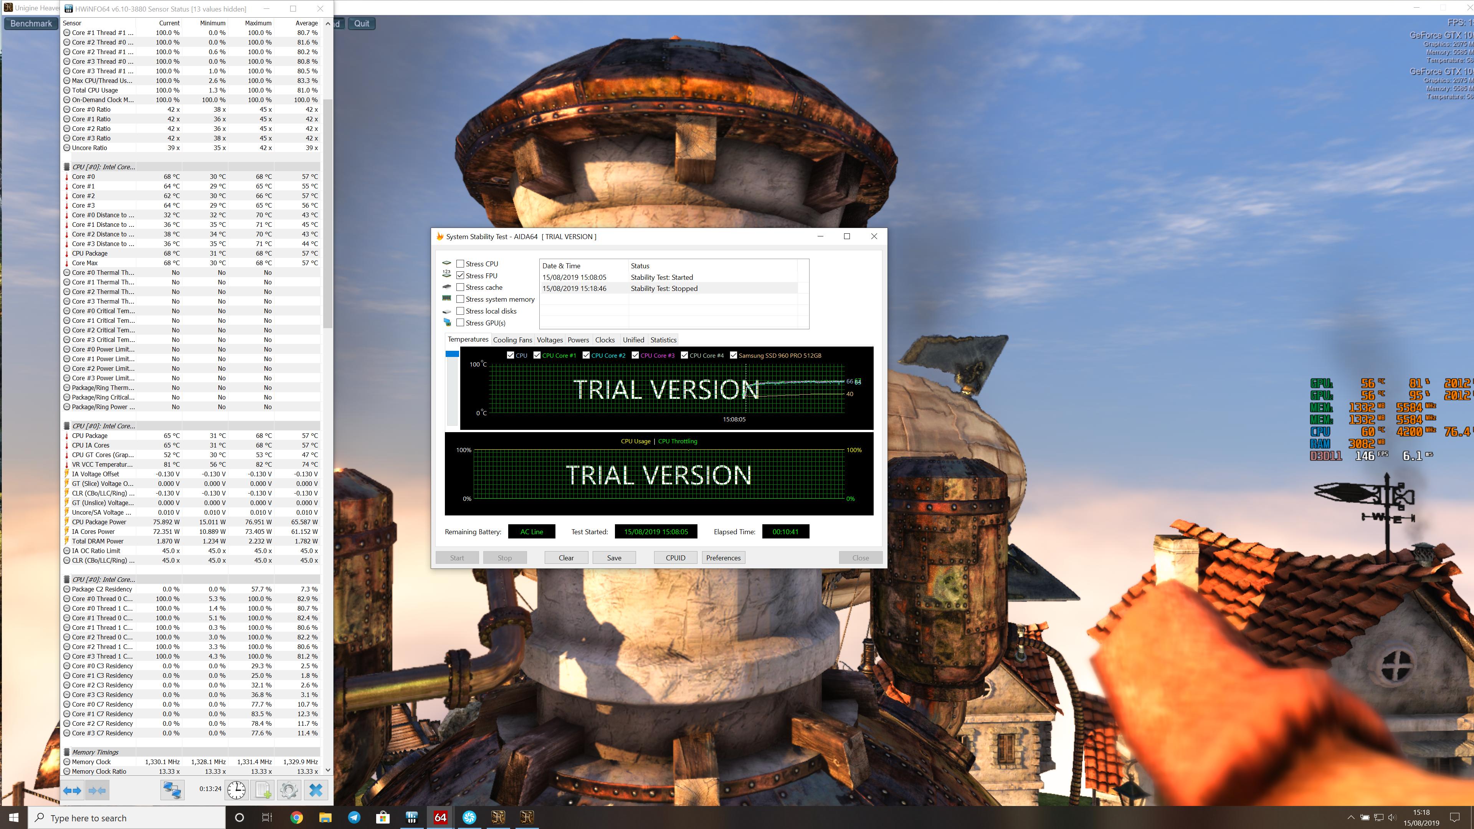Open Microsoft Store taskbar icon
This screenshot has height=829, width=1474.
(383, 817)
